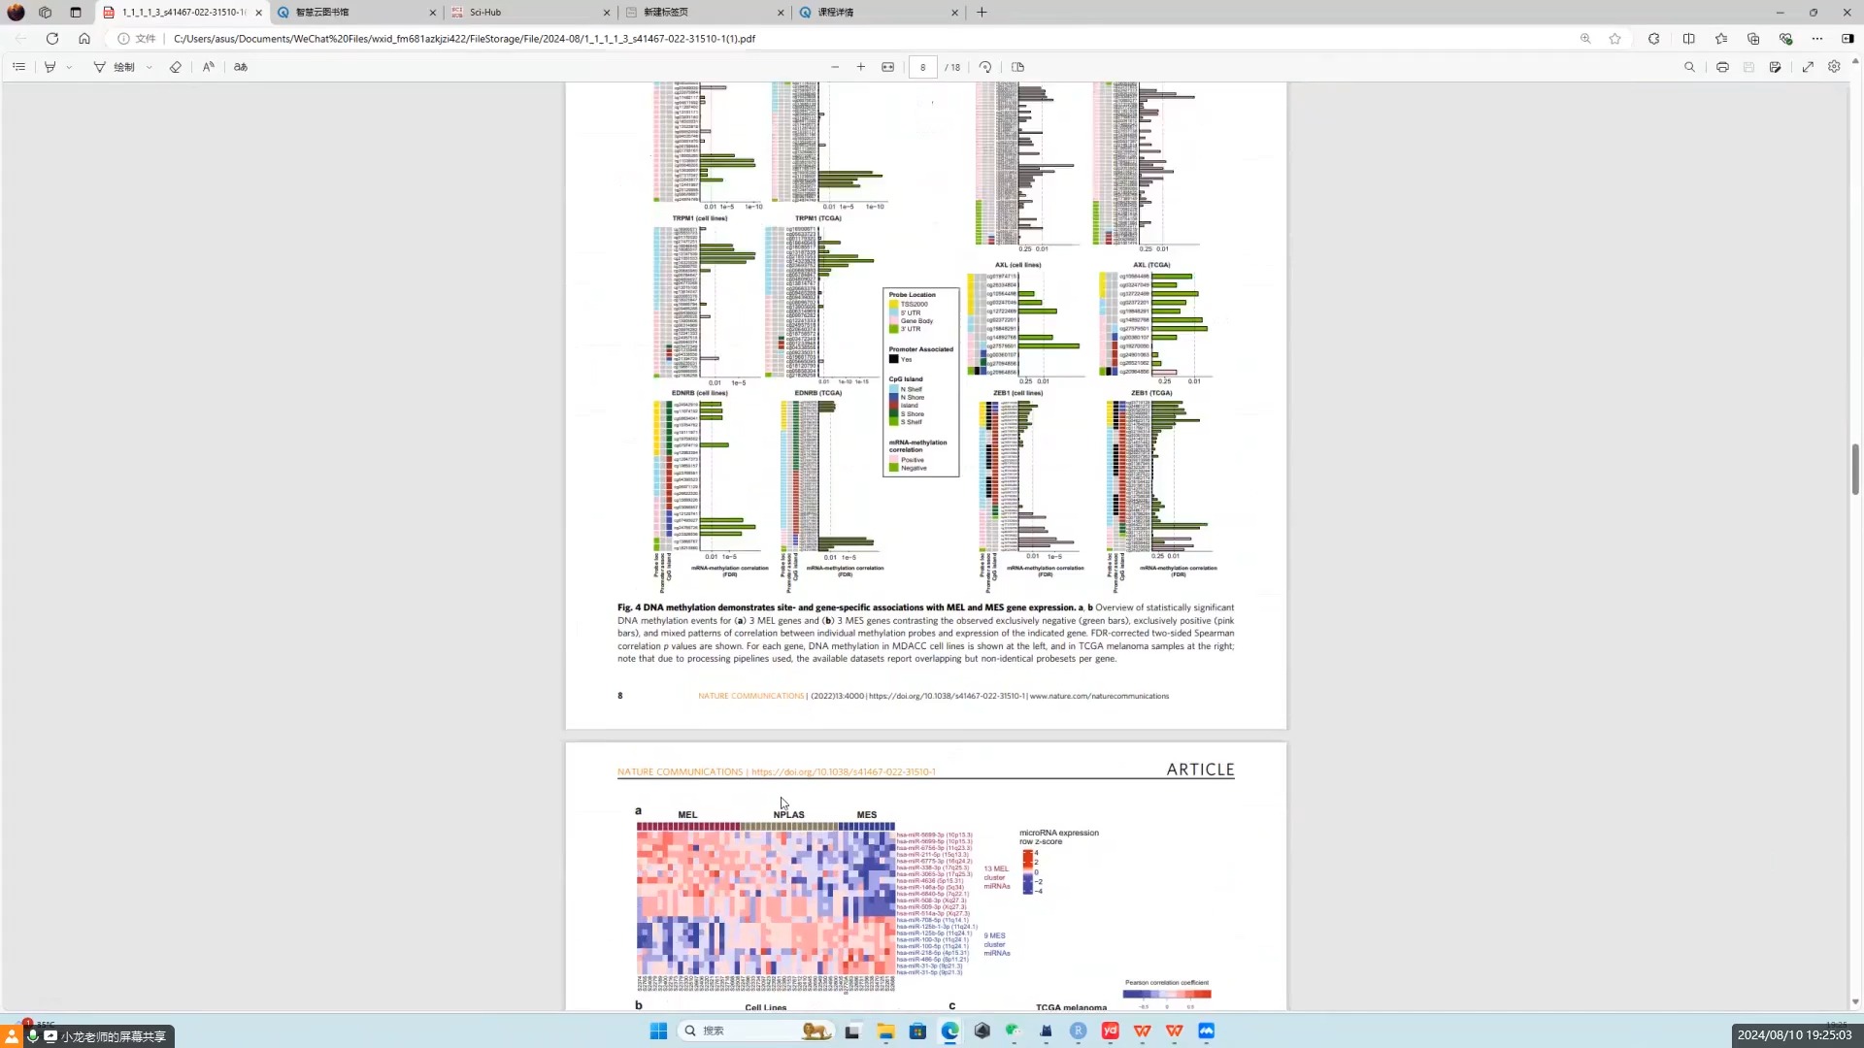Click the address bar URL
Image resolution: width=1864 pixels, height=1048 pixels.
(464, 39)
